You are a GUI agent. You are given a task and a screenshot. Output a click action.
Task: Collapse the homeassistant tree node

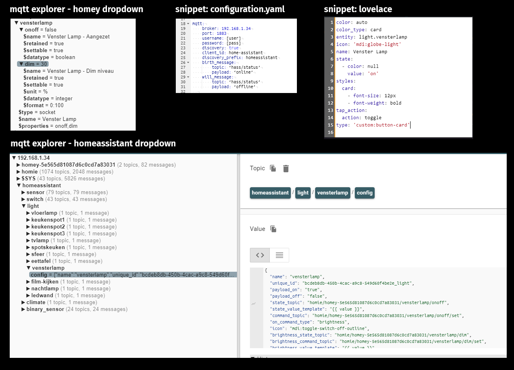click(x=19, y=186)
